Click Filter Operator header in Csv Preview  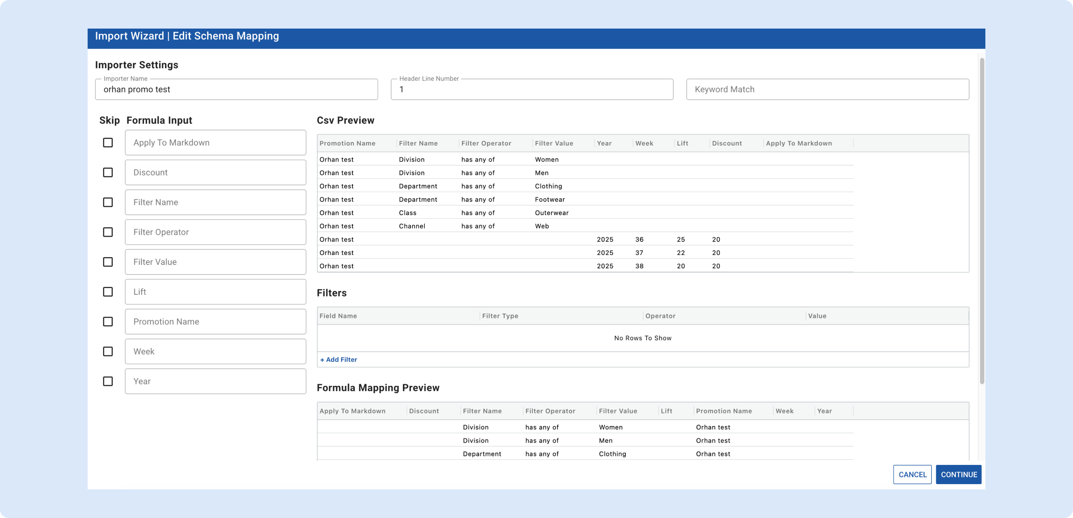coord(486,143)
